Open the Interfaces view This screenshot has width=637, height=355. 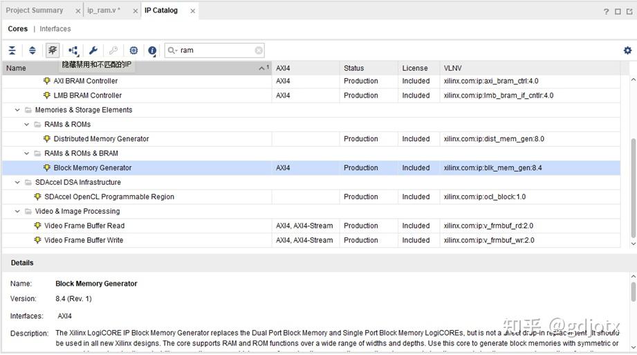[55, 29]
